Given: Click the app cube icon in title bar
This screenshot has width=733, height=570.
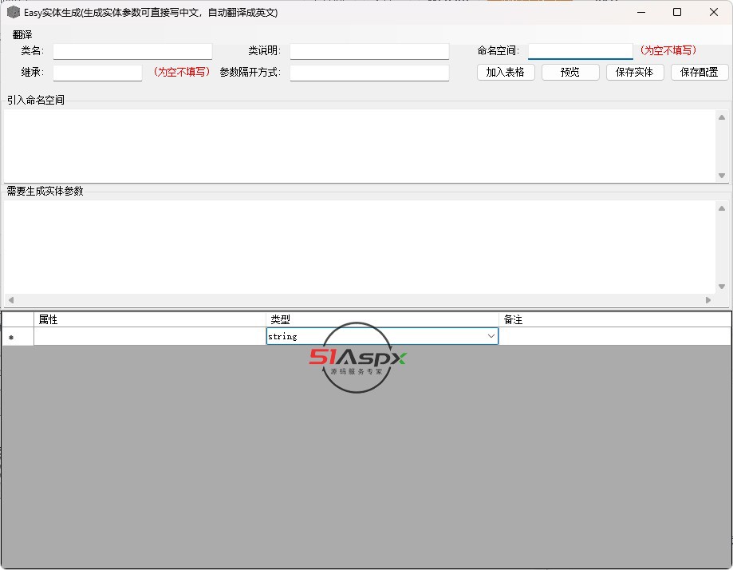Looking at the screenshot, I should pyautogui.click(x=14, y=12).
